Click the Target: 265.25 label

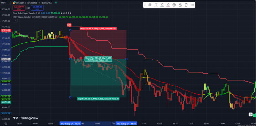(x=98, y=99)
